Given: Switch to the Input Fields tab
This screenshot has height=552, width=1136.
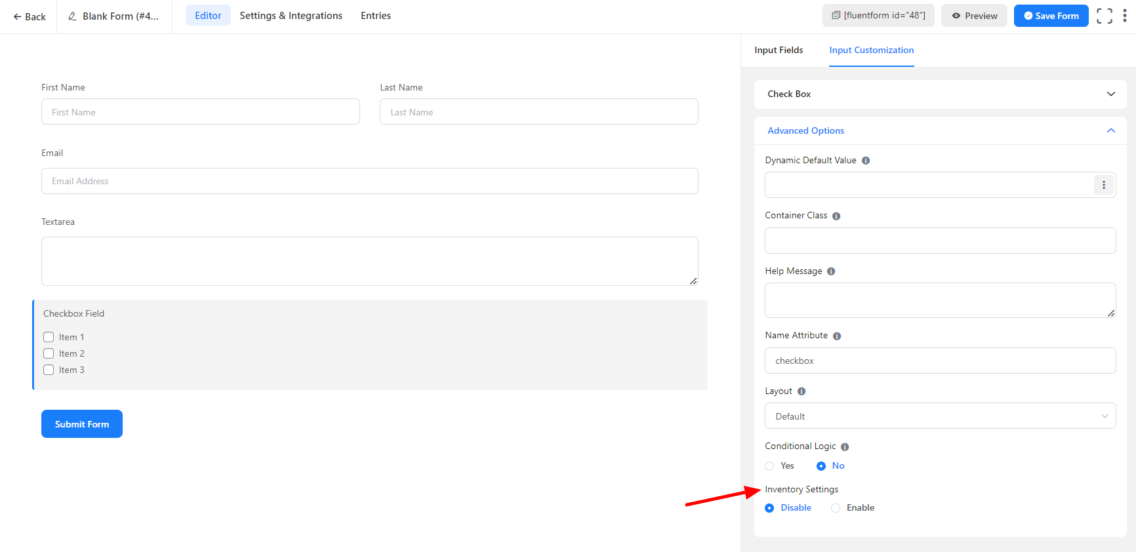Looking at the screenshot, I should pyautogui.click(x=779, y=50).
